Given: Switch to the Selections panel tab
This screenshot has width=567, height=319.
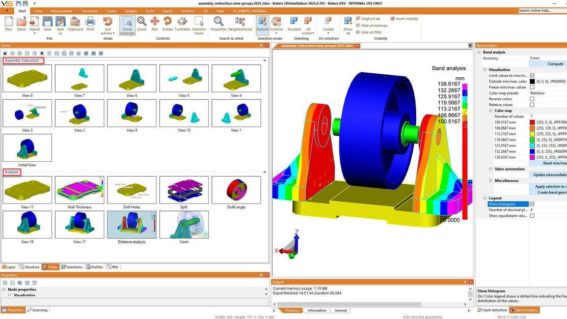Looking at the screenshot, I should pos(72,267).
